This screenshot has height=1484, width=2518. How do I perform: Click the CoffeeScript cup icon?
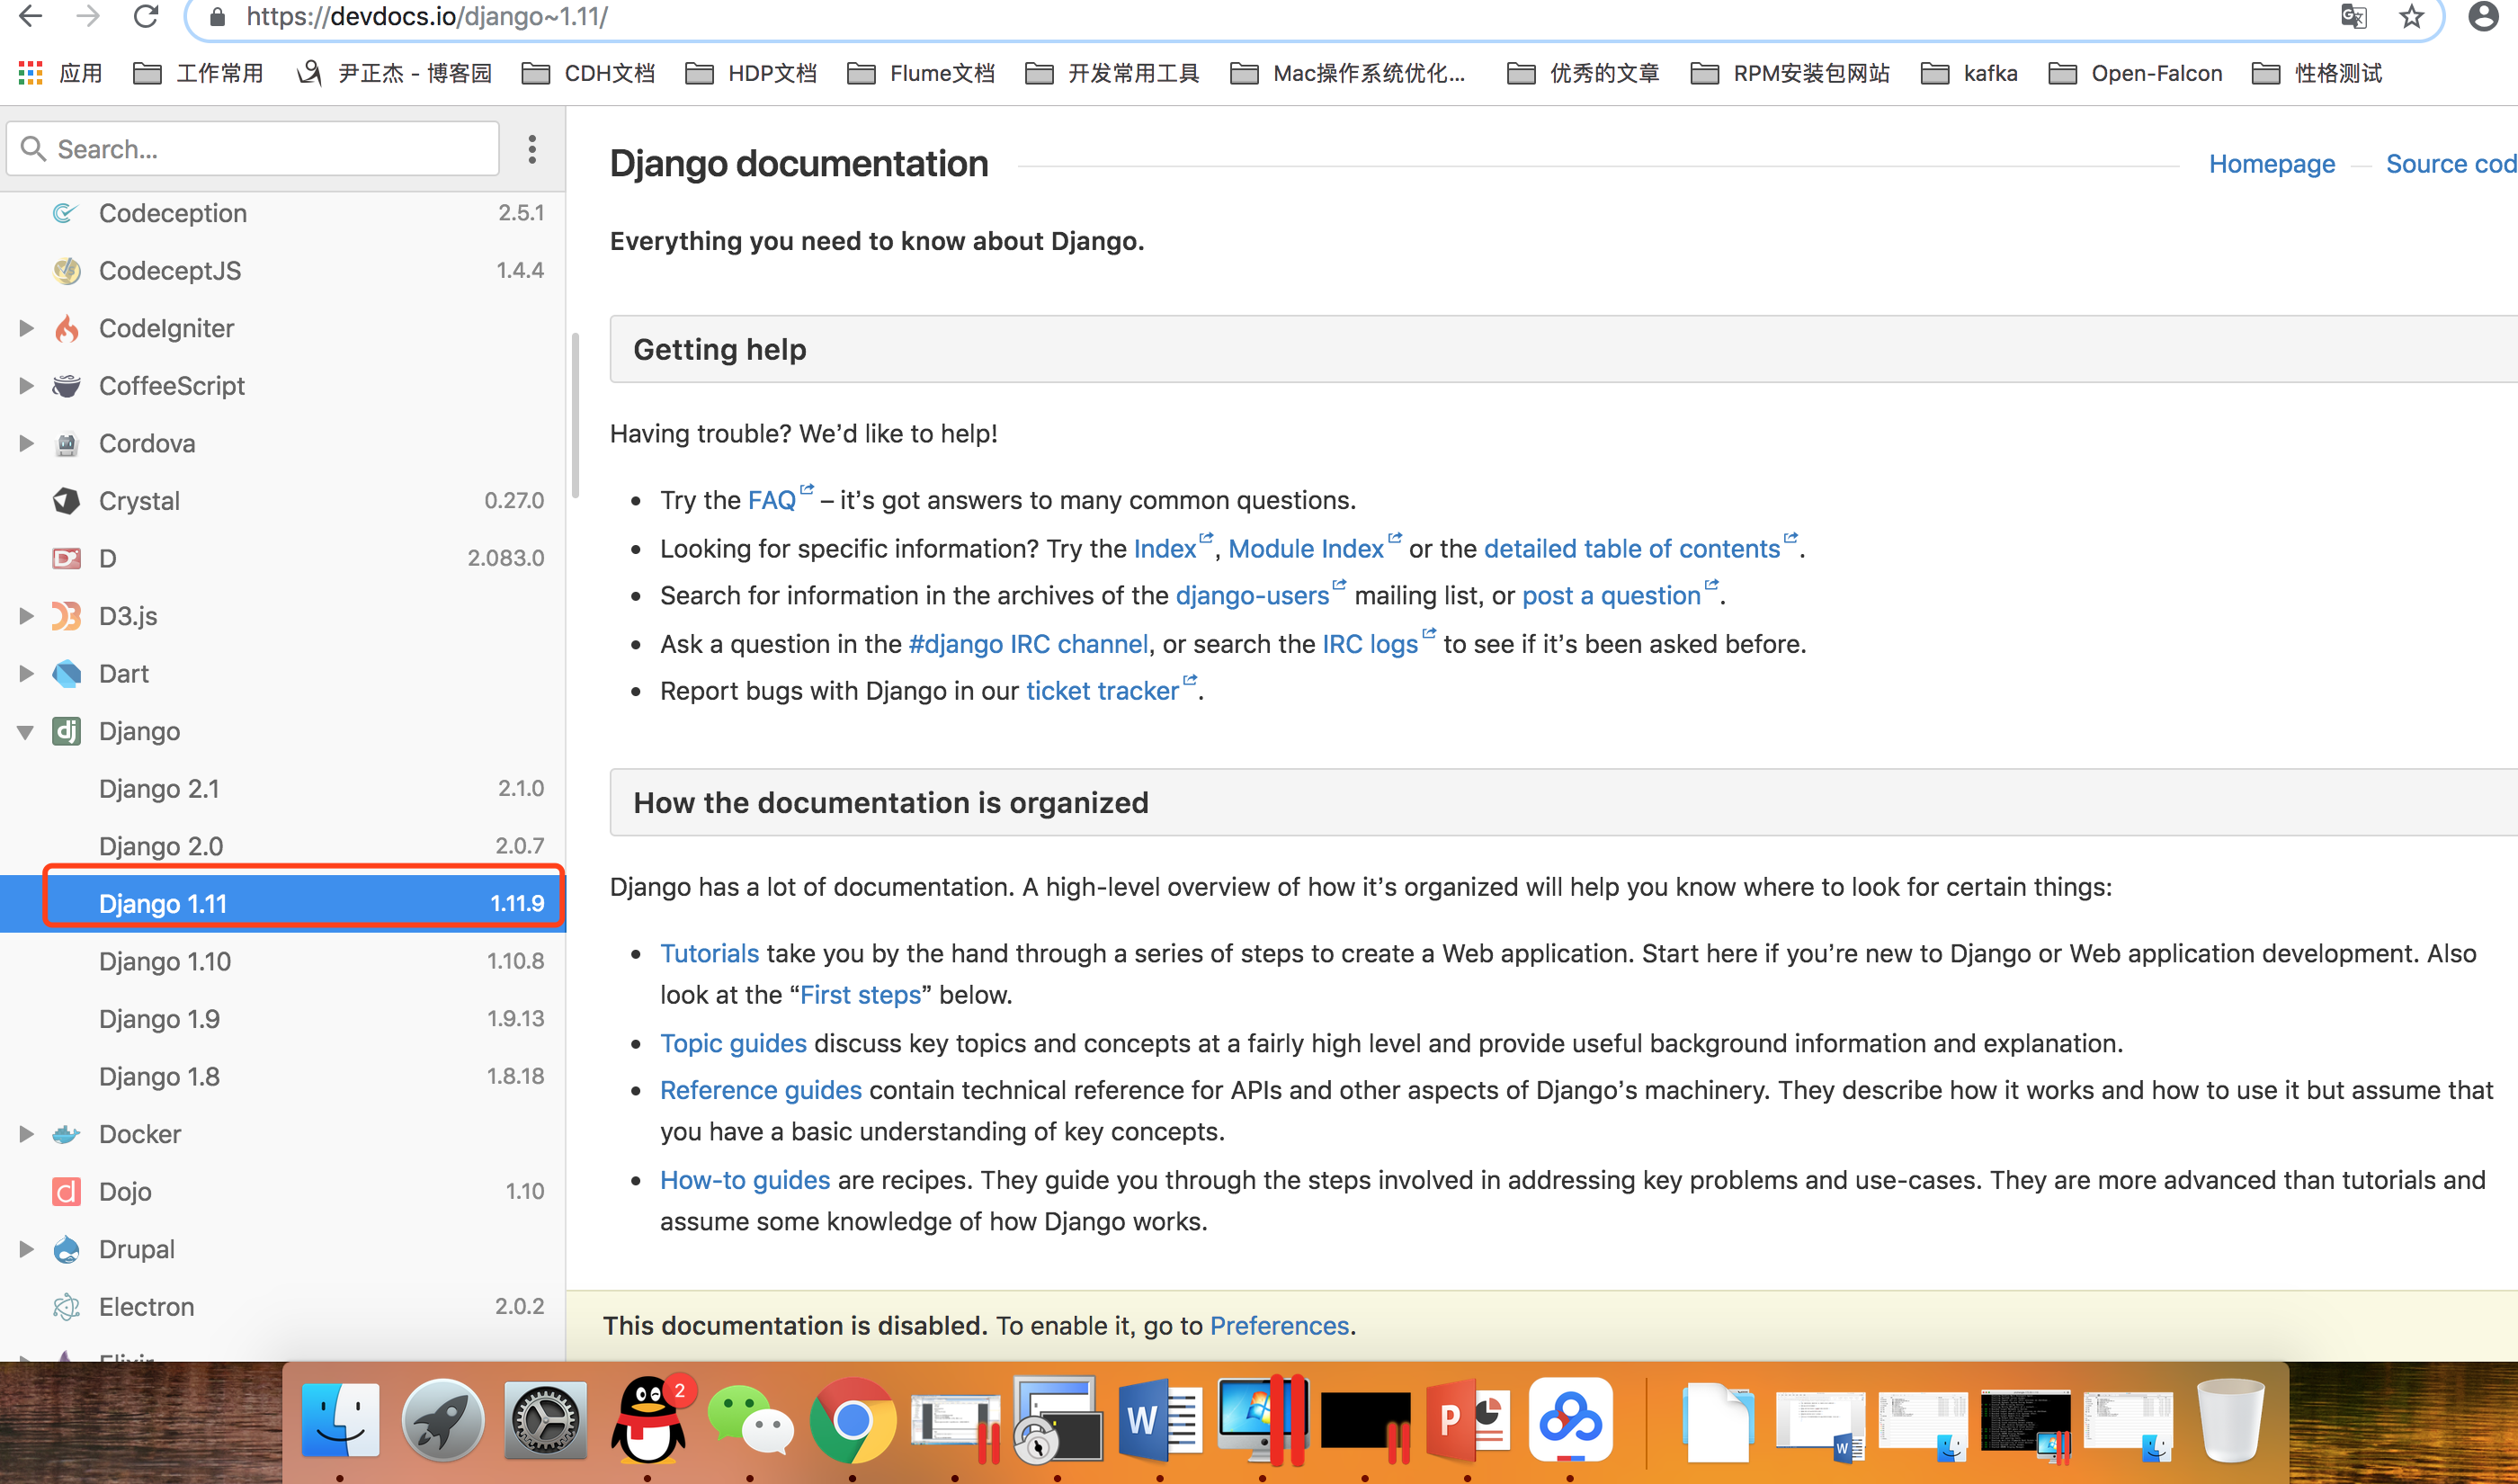[66, 386]
